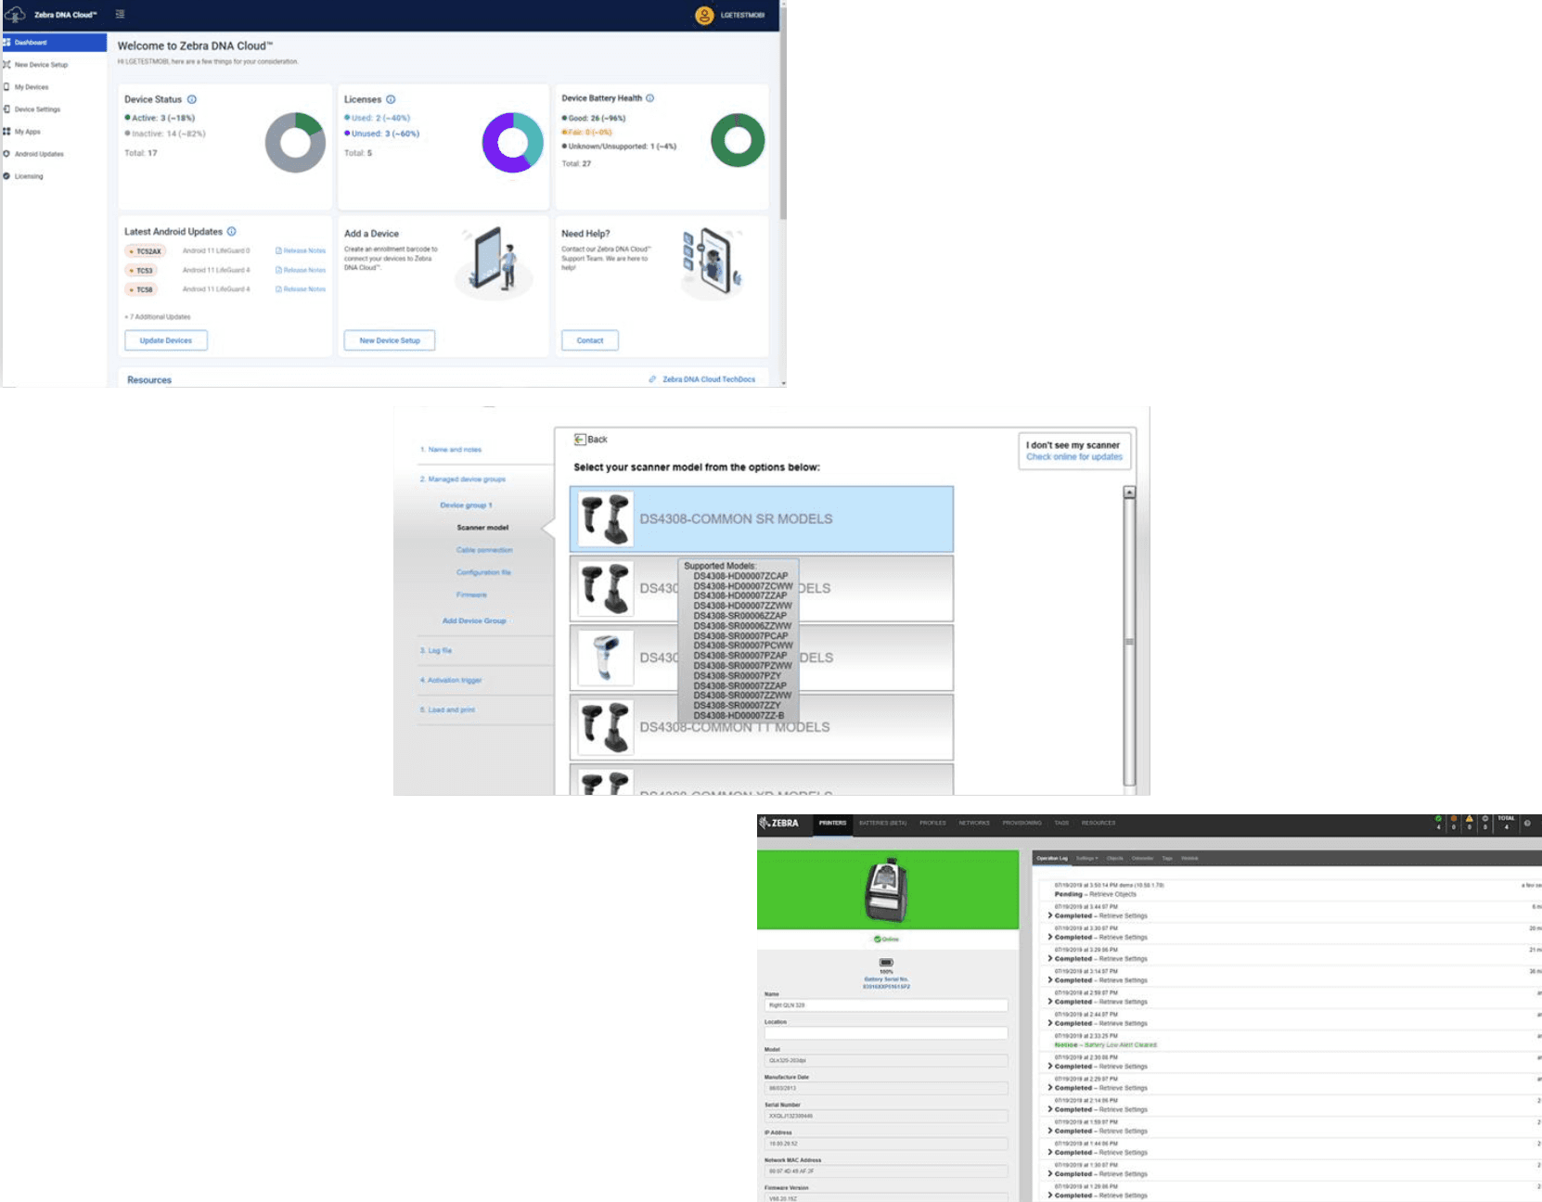Open the LGETESTMOBI user avatar icon

pos(704,15)
